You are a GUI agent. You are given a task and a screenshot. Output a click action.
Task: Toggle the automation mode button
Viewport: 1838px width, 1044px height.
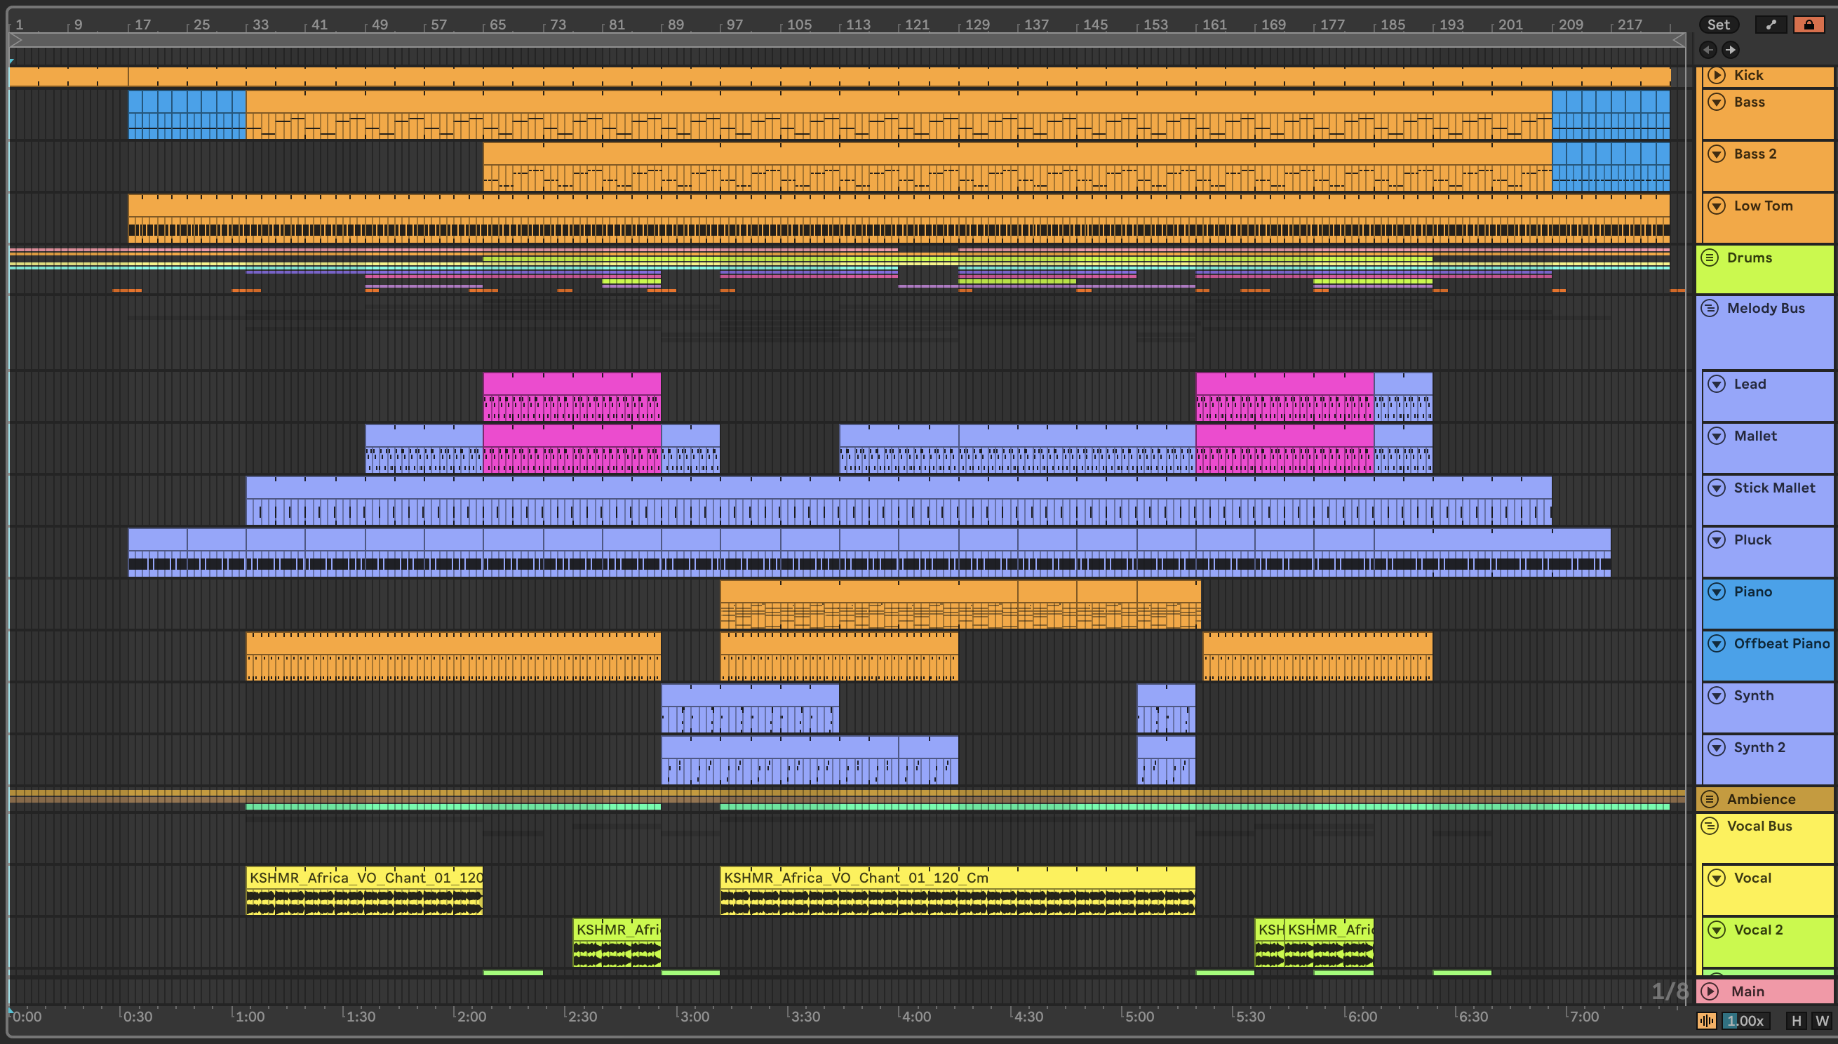(1771, 25)
